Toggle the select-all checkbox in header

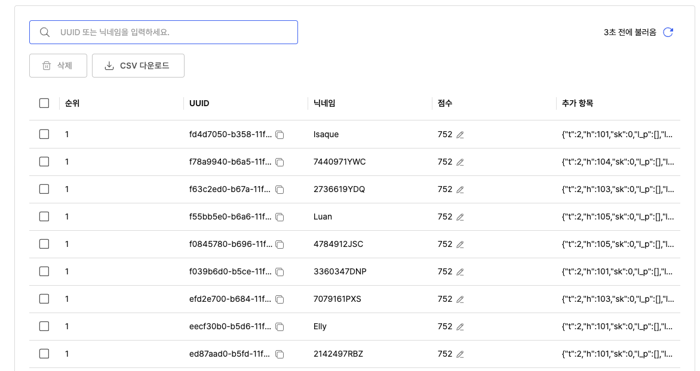(x=44, y=103)
